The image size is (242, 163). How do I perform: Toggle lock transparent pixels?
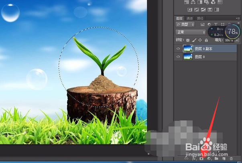click(x=188, y=40)
